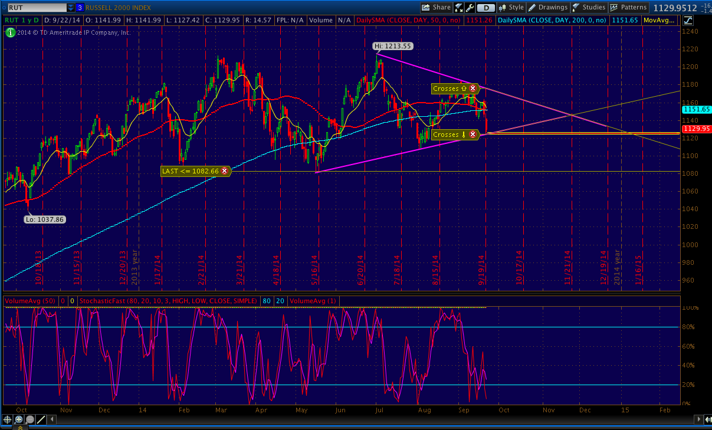Click the Share chart button

436,8
